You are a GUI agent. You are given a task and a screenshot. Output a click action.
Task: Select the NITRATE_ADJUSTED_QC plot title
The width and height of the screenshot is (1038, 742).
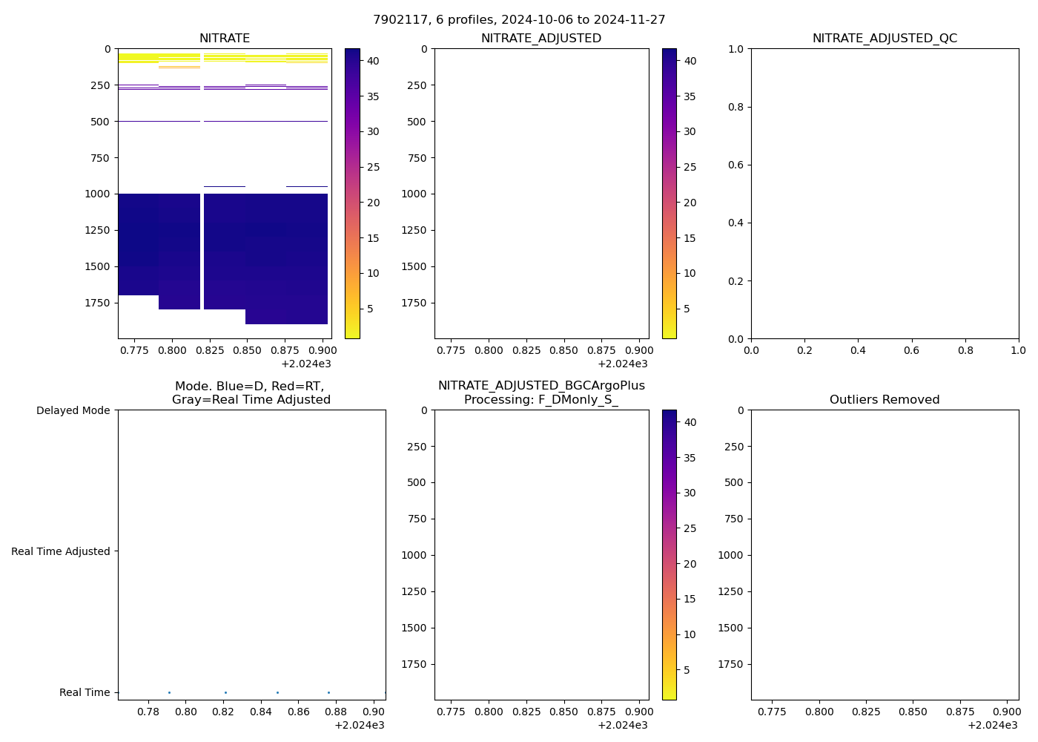click(885, 39)
